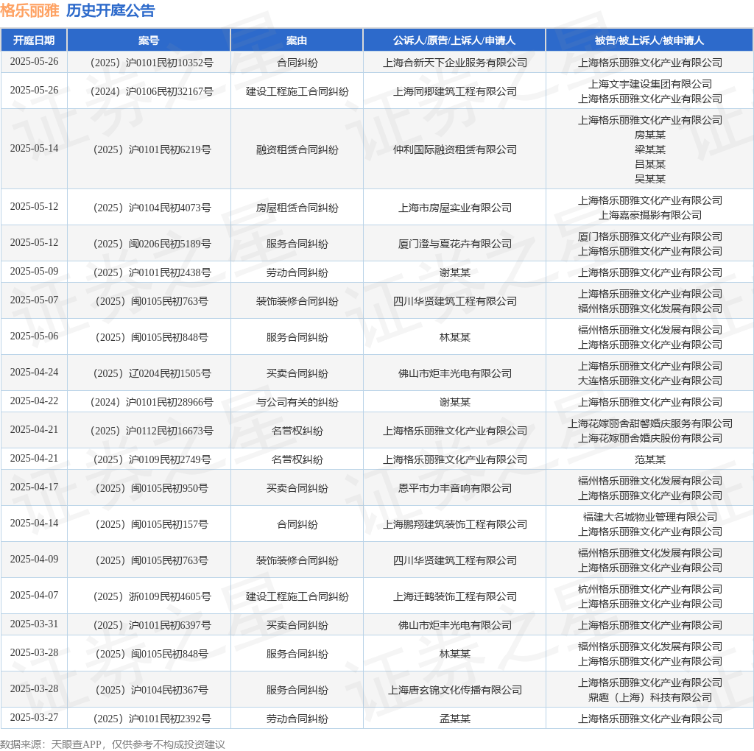Click plaintiff 上海鹏翔建筑装饰工程有限公司
Screen dimensions: 754x751
click(455, 524)
